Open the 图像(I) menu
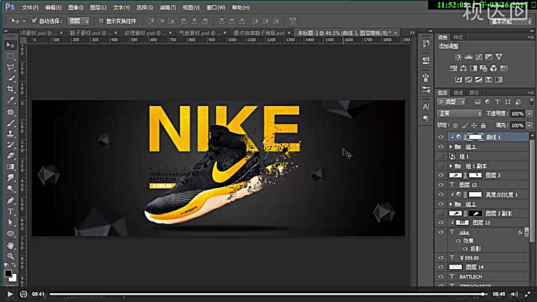The width and height of the screenshot is (537, 302). point(76,7)
